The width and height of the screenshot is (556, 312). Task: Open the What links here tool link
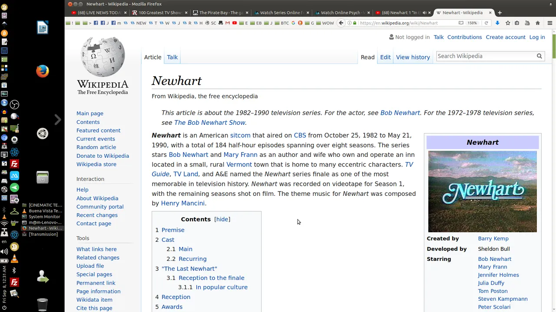pos(96,249)
